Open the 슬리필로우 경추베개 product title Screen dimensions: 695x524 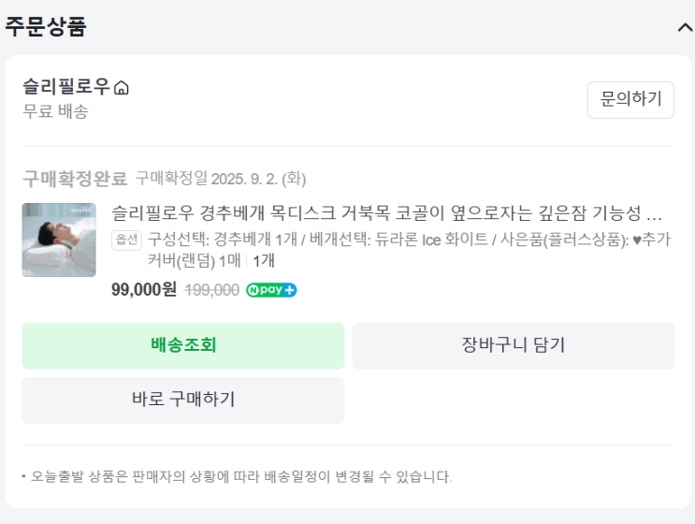click(x=386, y=213)
